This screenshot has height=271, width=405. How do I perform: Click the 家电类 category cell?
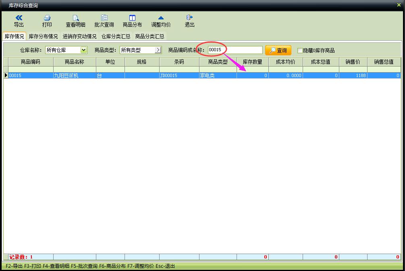(218, 75)
